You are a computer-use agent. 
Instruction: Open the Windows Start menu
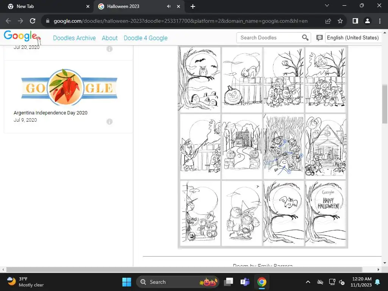pos(127,282)
